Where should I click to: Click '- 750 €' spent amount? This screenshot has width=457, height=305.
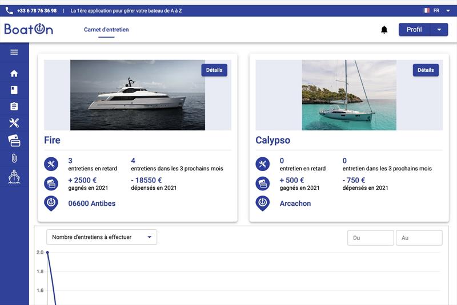click(354, 180)
